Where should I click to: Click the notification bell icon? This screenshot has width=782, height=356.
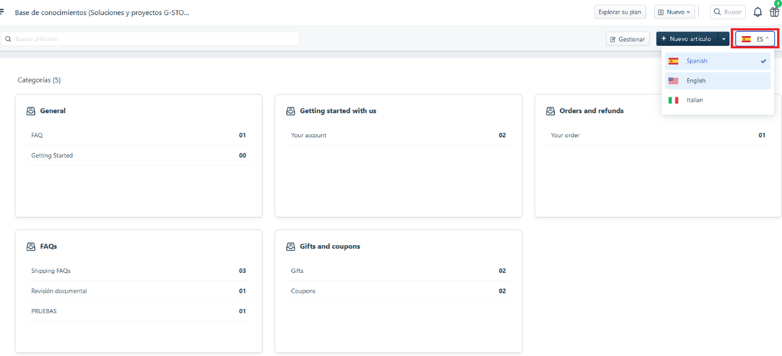757,12
